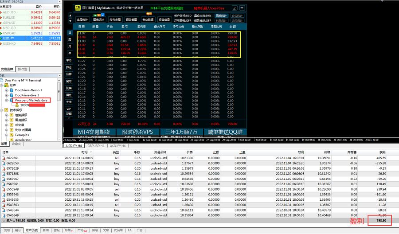The width and height of the screenshot is (399, 234).
Task: Click the VIP sidebar button
Action: point(69,109)
